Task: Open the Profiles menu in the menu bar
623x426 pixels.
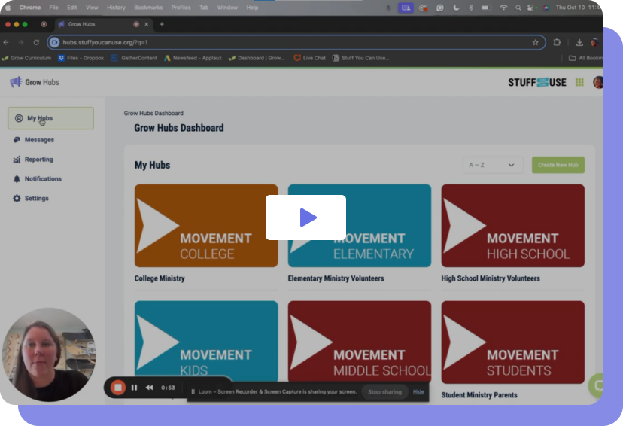Action: tap(181, 8)
